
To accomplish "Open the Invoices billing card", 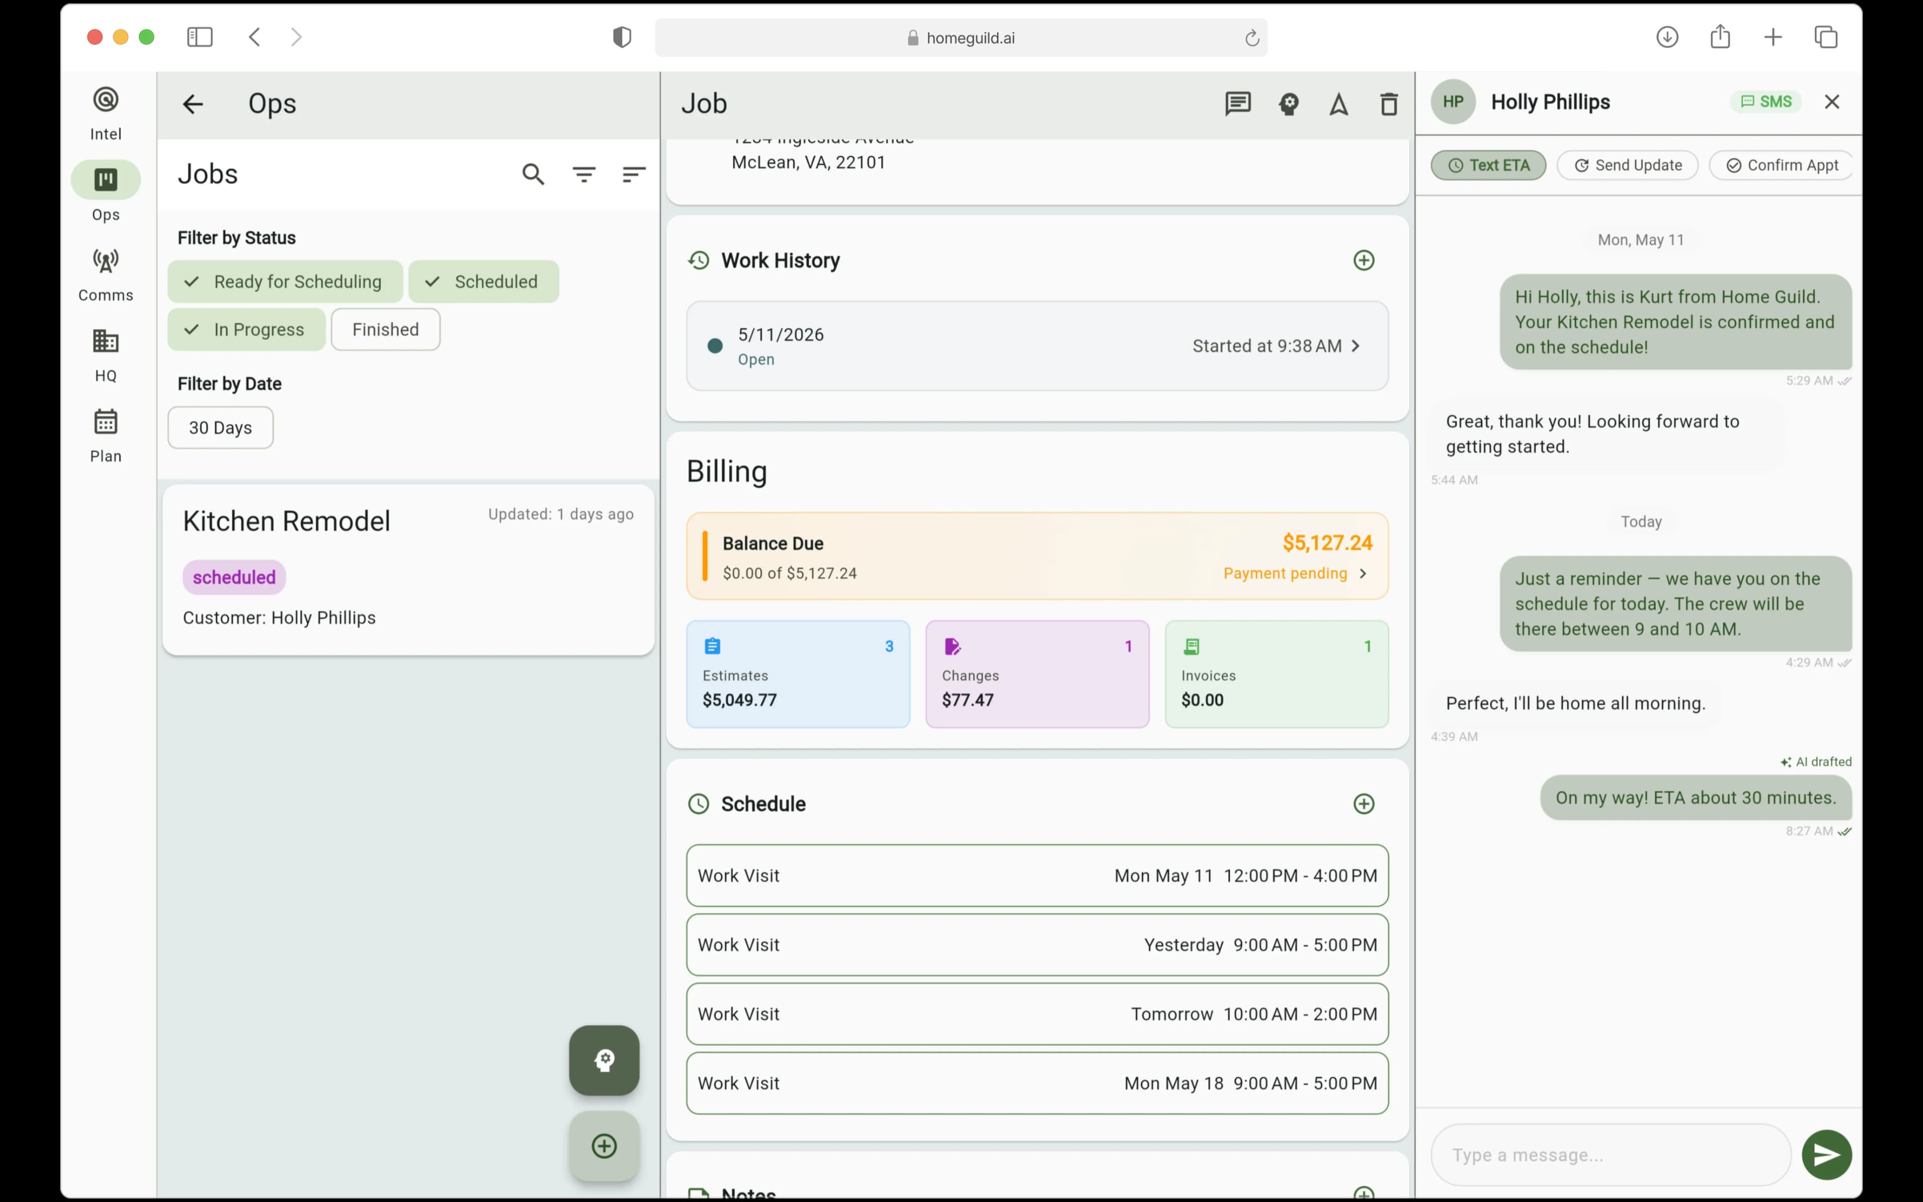I will (1276, 674).
